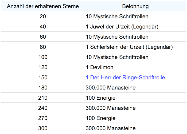This screenshot has width=187, height=134.
Task: Open the Der Herr der Ringe-Schriftrolle link
Action: tap(125, 78)
